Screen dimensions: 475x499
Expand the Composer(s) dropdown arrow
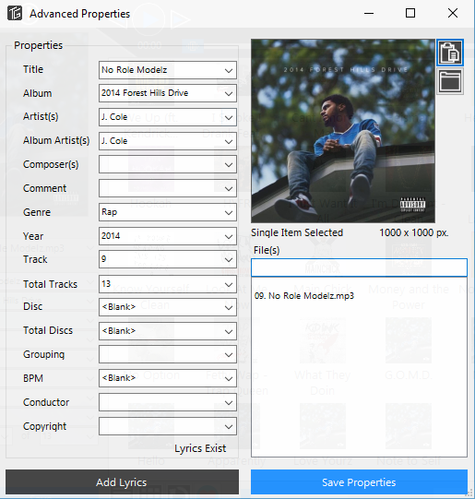(229, 165)
